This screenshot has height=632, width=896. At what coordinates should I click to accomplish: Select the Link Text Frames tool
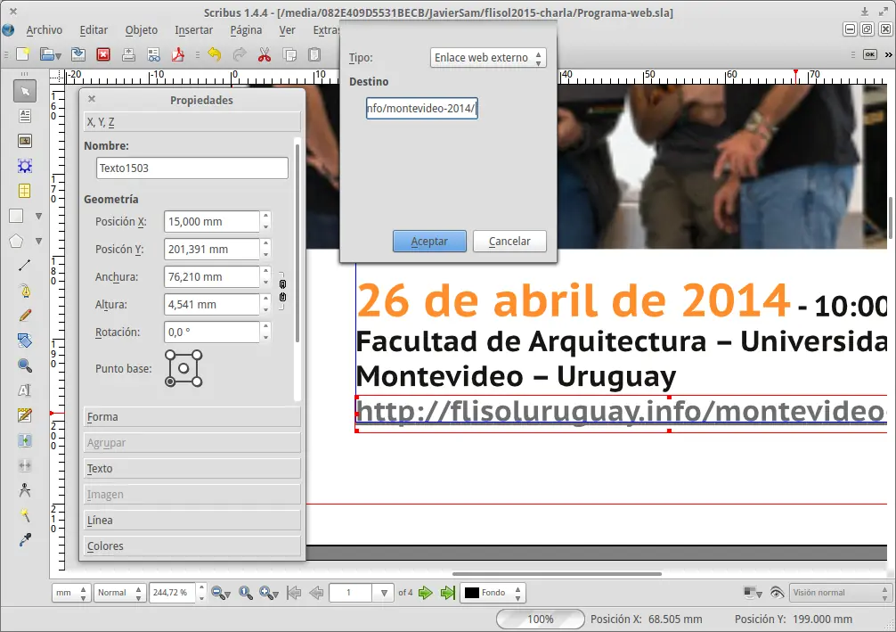[25, 440]
